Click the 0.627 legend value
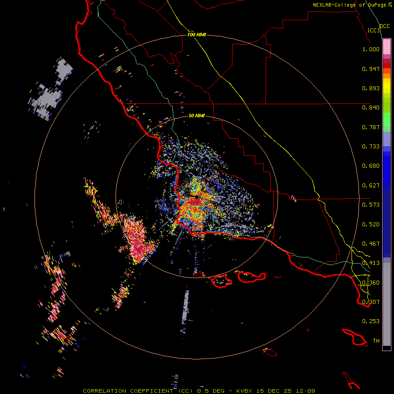The image size is (394, 394). point(371,186)
